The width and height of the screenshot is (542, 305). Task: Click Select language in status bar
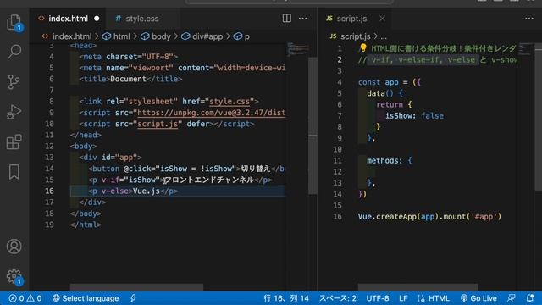[86, 298]
